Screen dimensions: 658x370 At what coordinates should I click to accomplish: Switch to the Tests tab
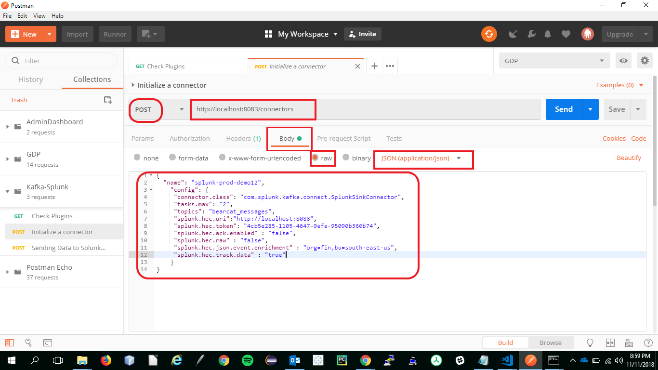(394, 138)
